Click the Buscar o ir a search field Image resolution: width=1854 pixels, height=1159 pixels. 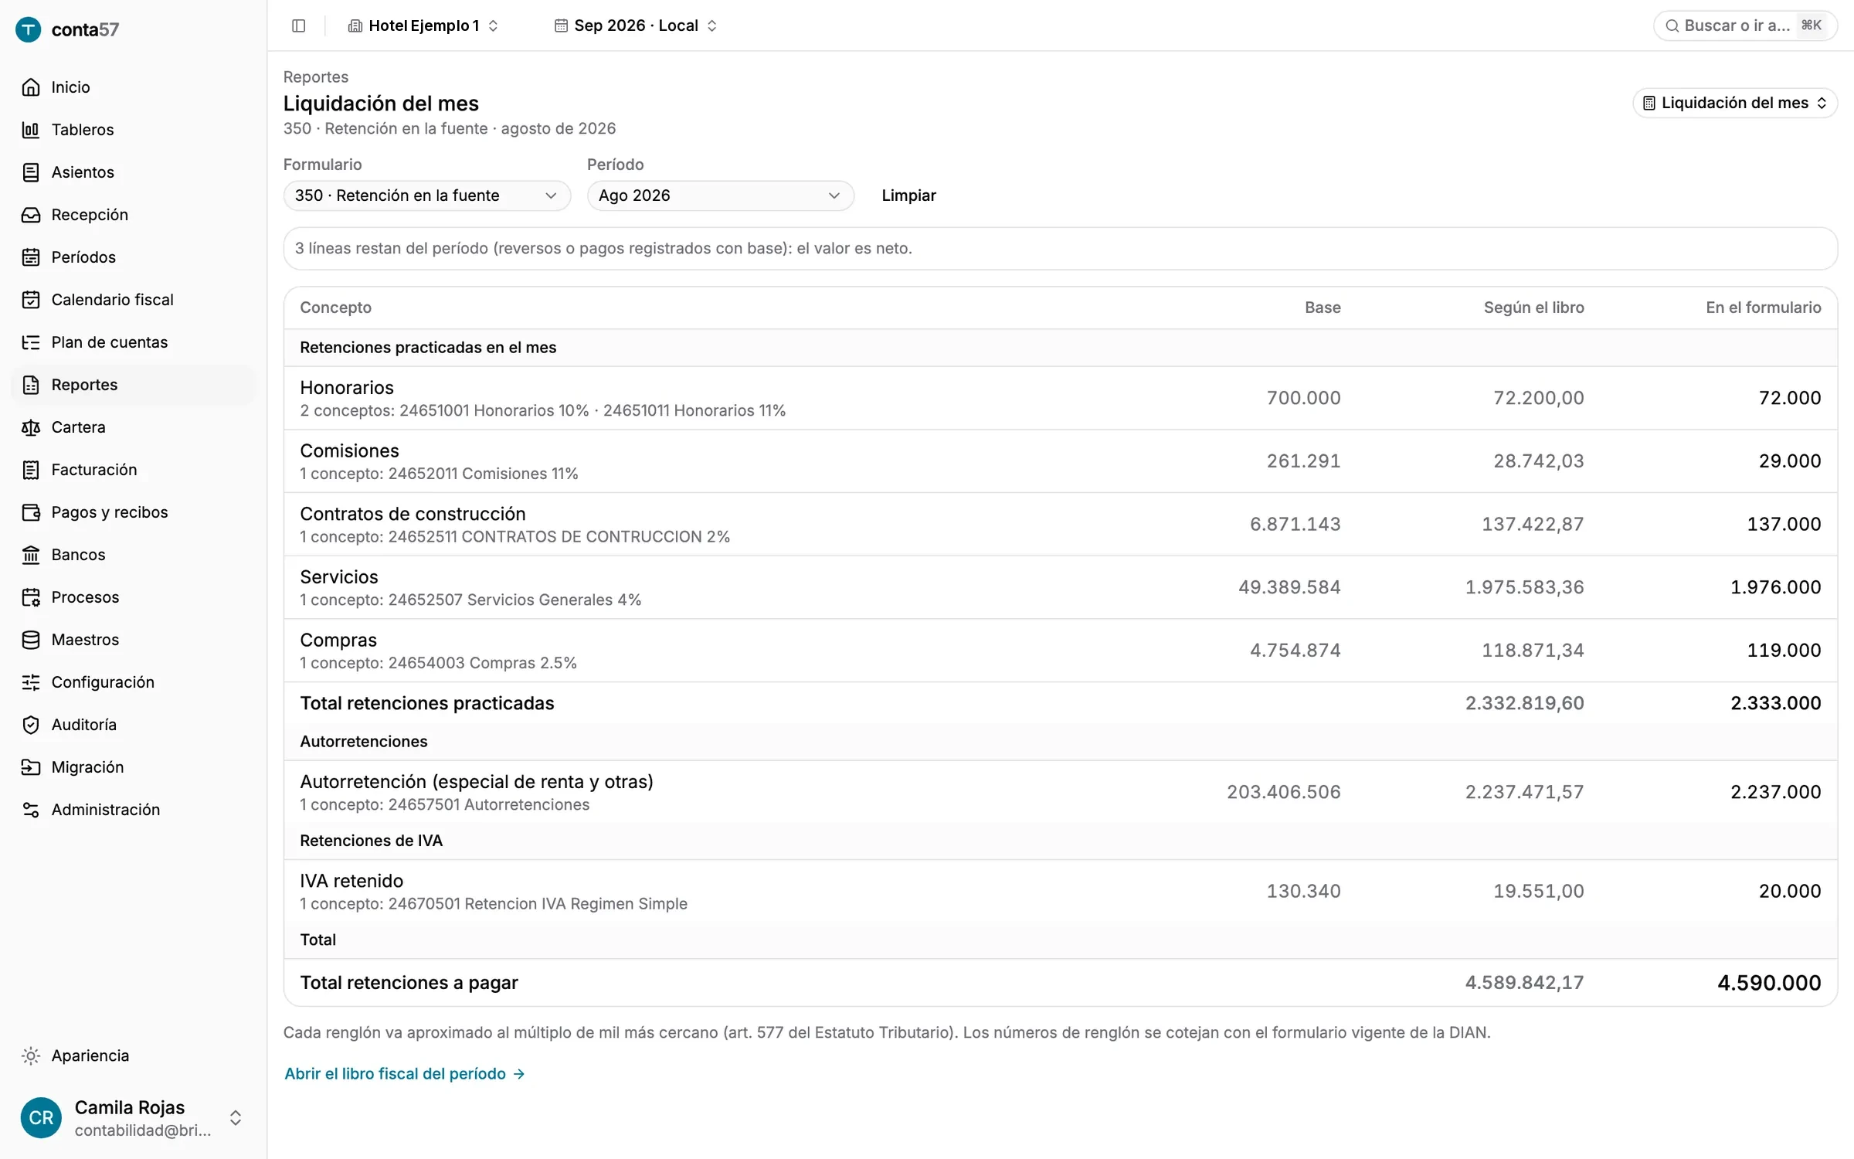(1744, 25)
